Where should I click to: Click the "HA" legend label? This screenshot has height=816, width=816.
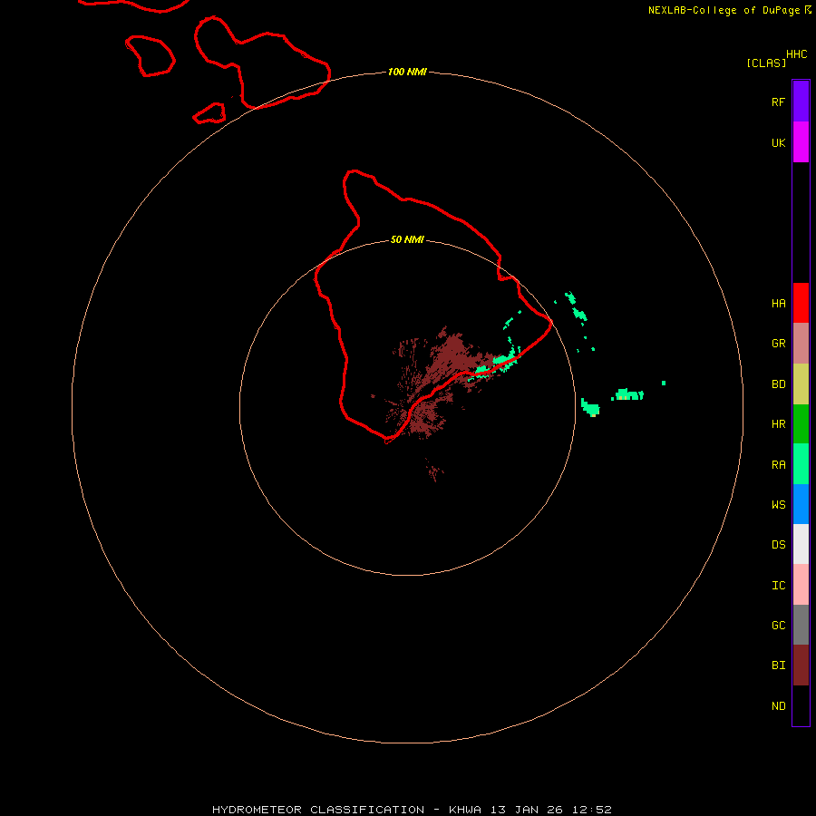click(778, 303)
